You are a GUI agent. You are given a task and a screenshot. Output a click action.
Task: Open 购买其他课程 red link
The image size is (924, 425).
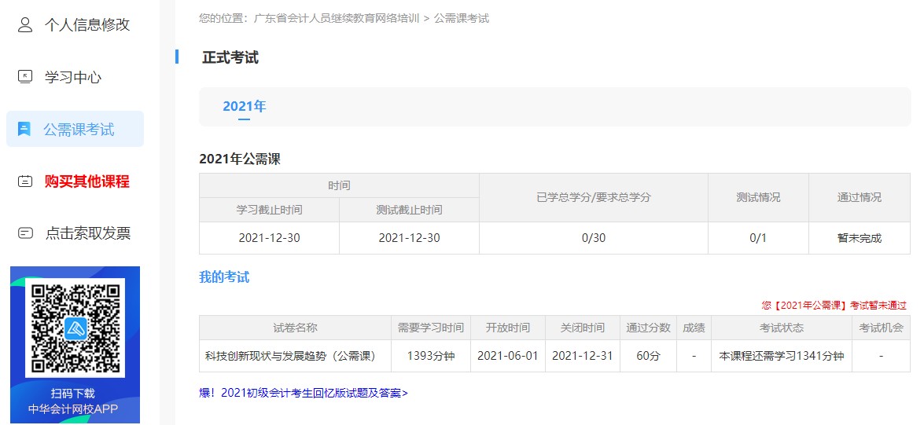click(x=87, y=181)
